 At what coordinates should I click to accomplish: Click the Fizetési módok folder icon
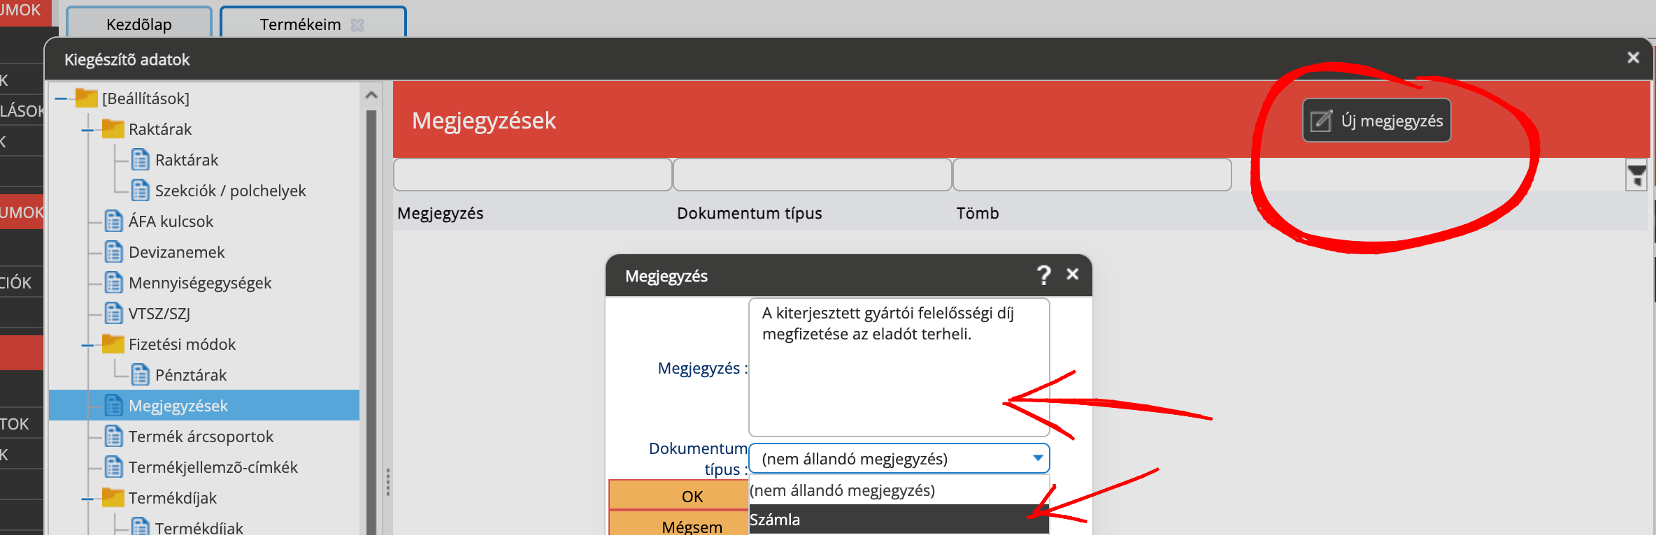(x=113, y=344)
